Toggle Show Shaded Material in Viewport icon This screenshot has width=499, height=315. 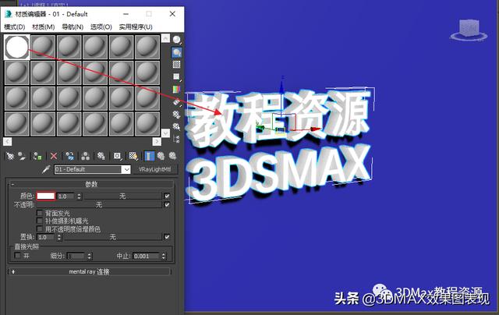[x=133, y=156]
